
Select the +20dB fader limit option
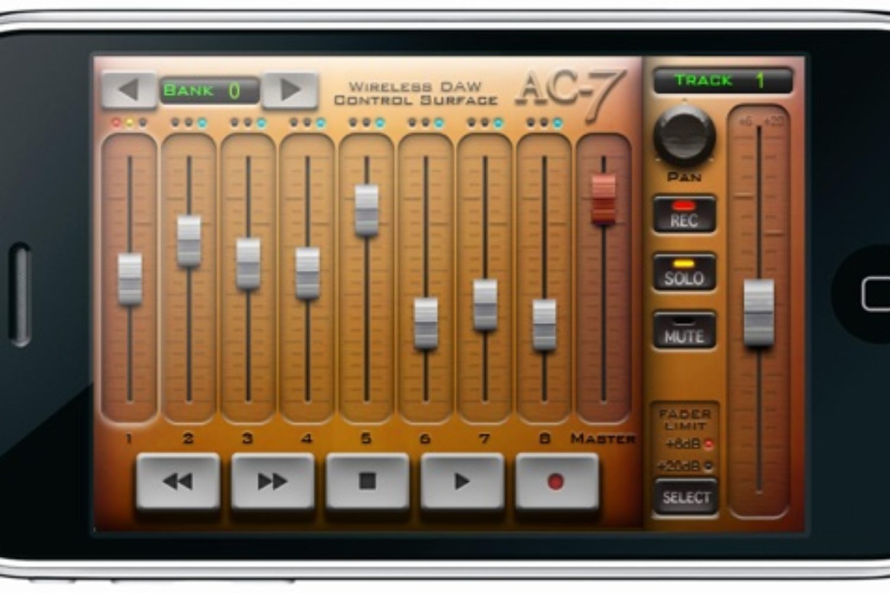coord(708,466)
